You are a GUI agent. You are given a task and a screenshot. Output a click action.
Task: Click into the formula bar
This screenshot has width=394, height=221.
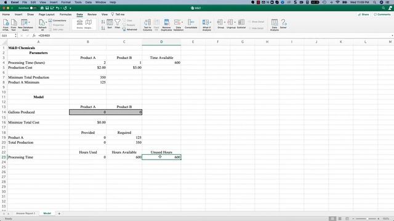(x=214, y=36)
